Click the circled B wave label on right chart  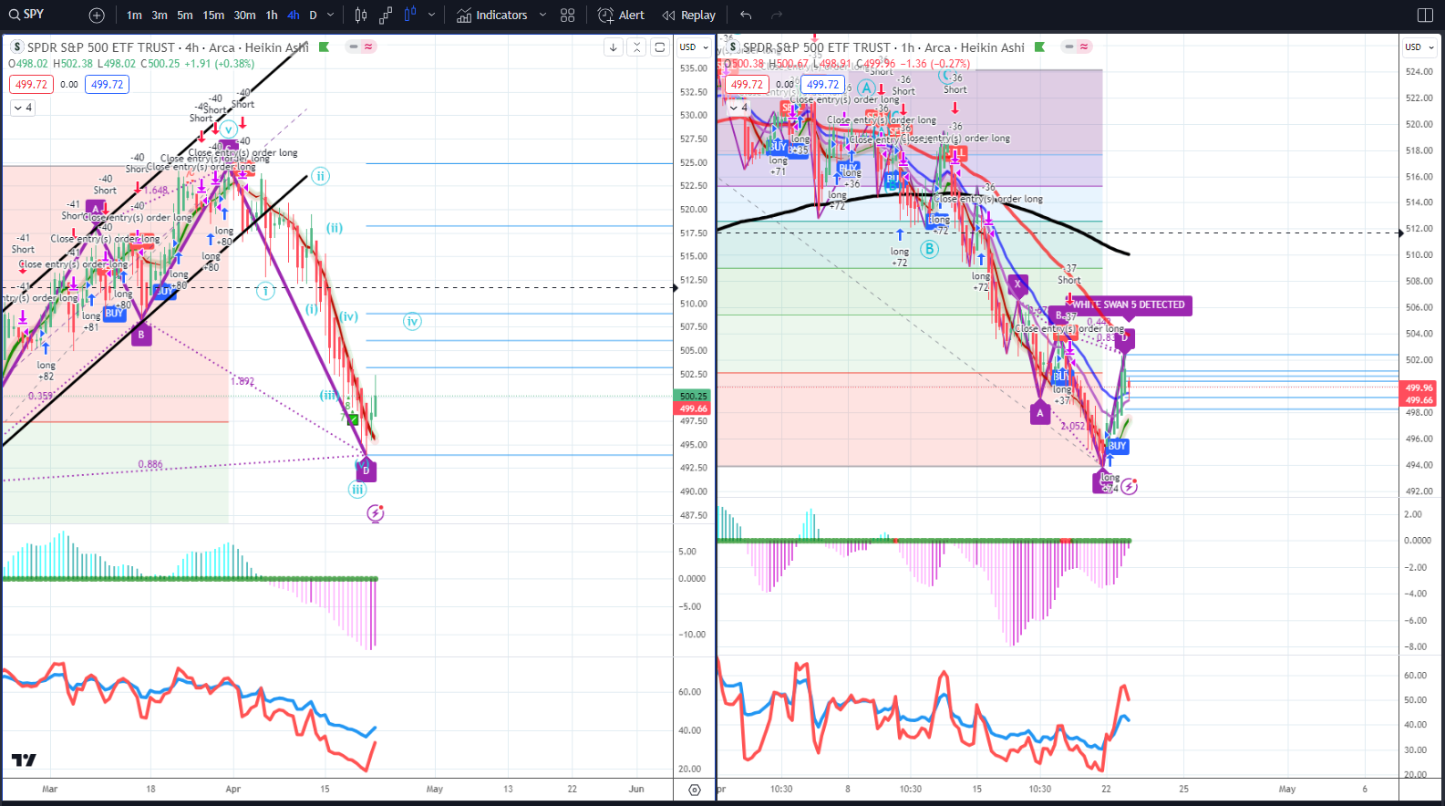(929, 249)
